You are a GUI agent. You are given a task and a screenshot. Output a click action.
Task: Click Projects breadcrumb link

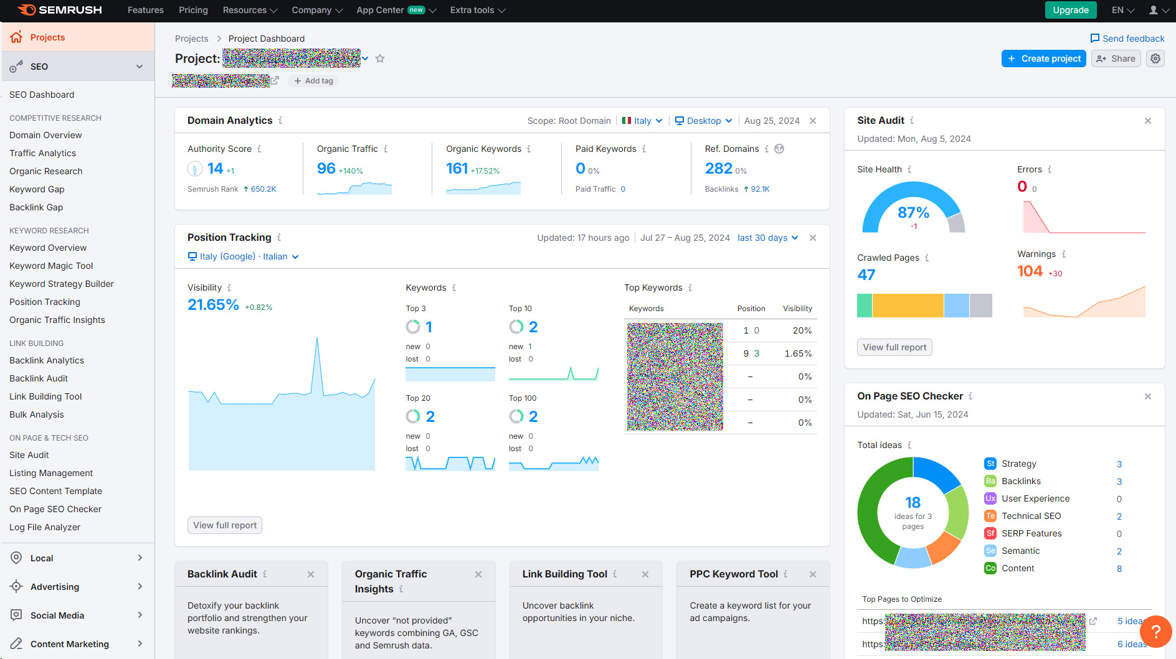click(x=191, y=39)
